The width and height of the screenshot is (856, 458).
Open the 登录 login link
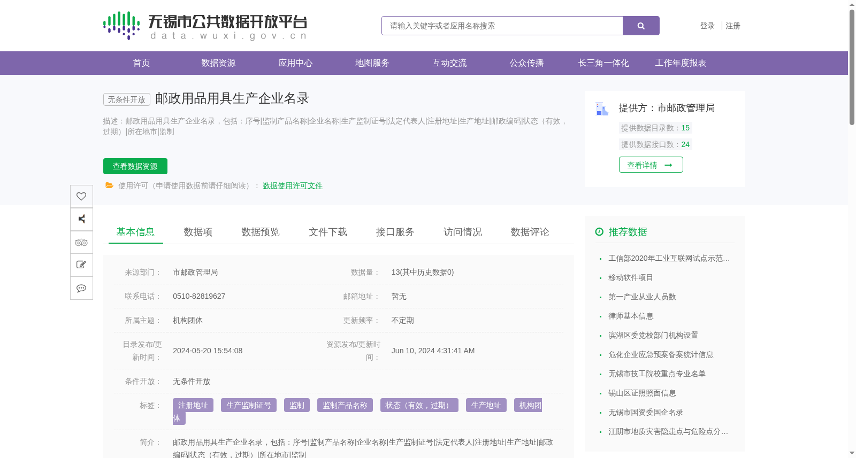(x=707, y=26)
